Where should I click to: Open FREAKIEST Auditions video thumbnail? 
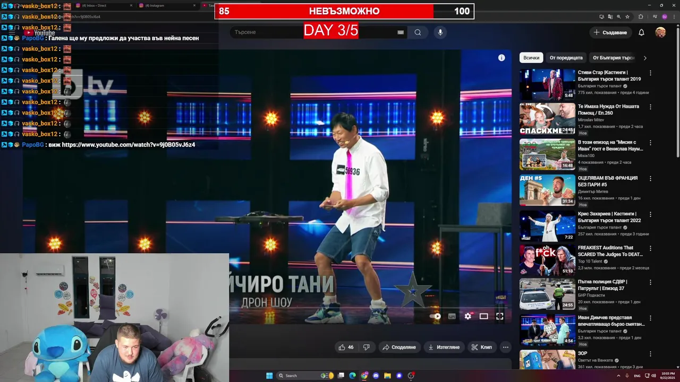point(547,260)
